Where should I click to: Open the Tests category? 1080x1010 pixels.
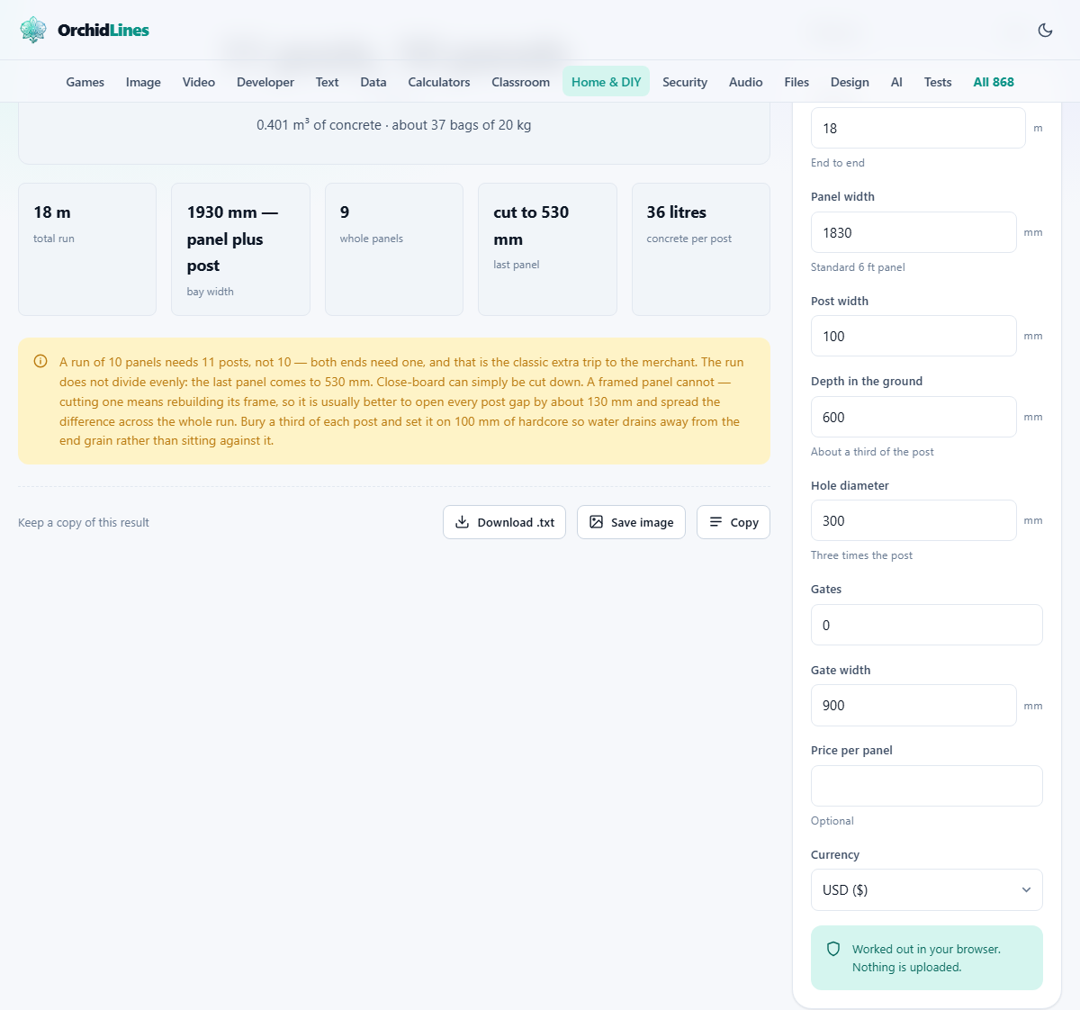938,82
